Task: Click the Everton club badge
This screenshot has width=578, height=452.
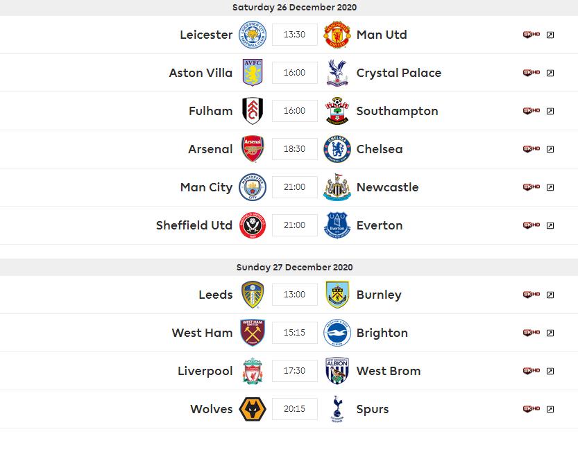Action: point(337,225)
